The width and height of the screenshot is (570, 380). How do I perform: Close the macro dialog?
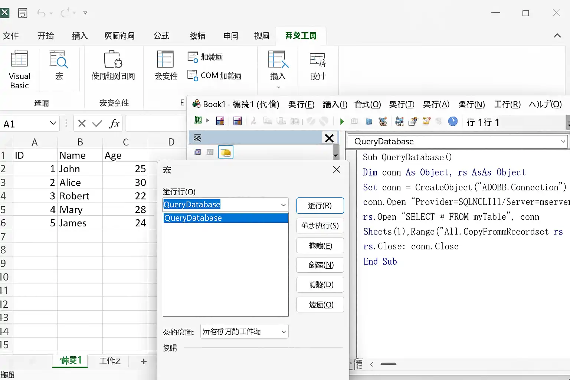[337, 170]
